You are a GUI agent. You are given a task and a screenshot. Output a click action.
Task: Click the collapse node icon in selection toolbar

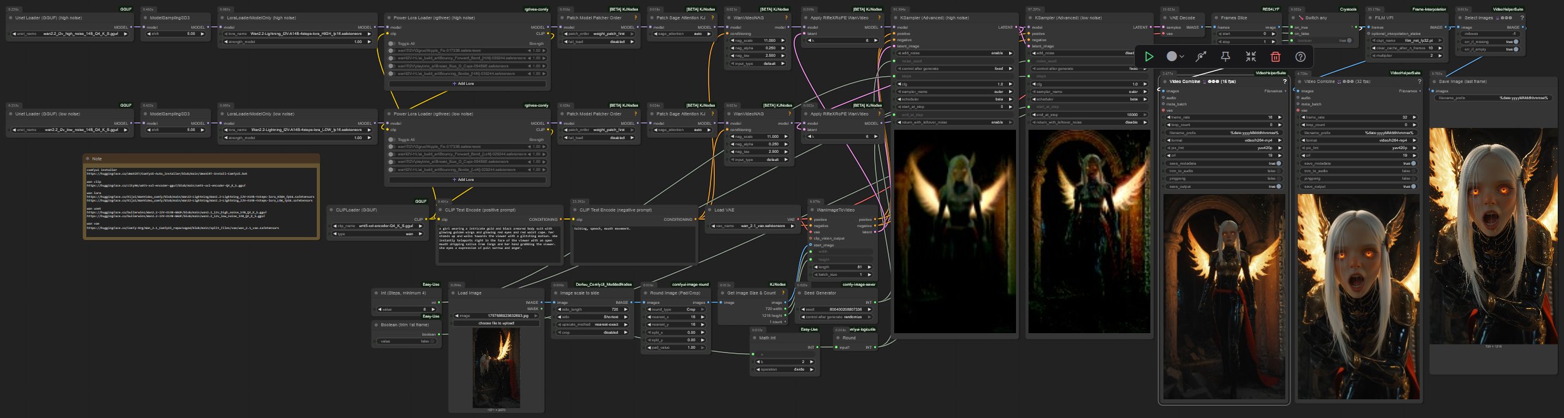(1250, 57)
